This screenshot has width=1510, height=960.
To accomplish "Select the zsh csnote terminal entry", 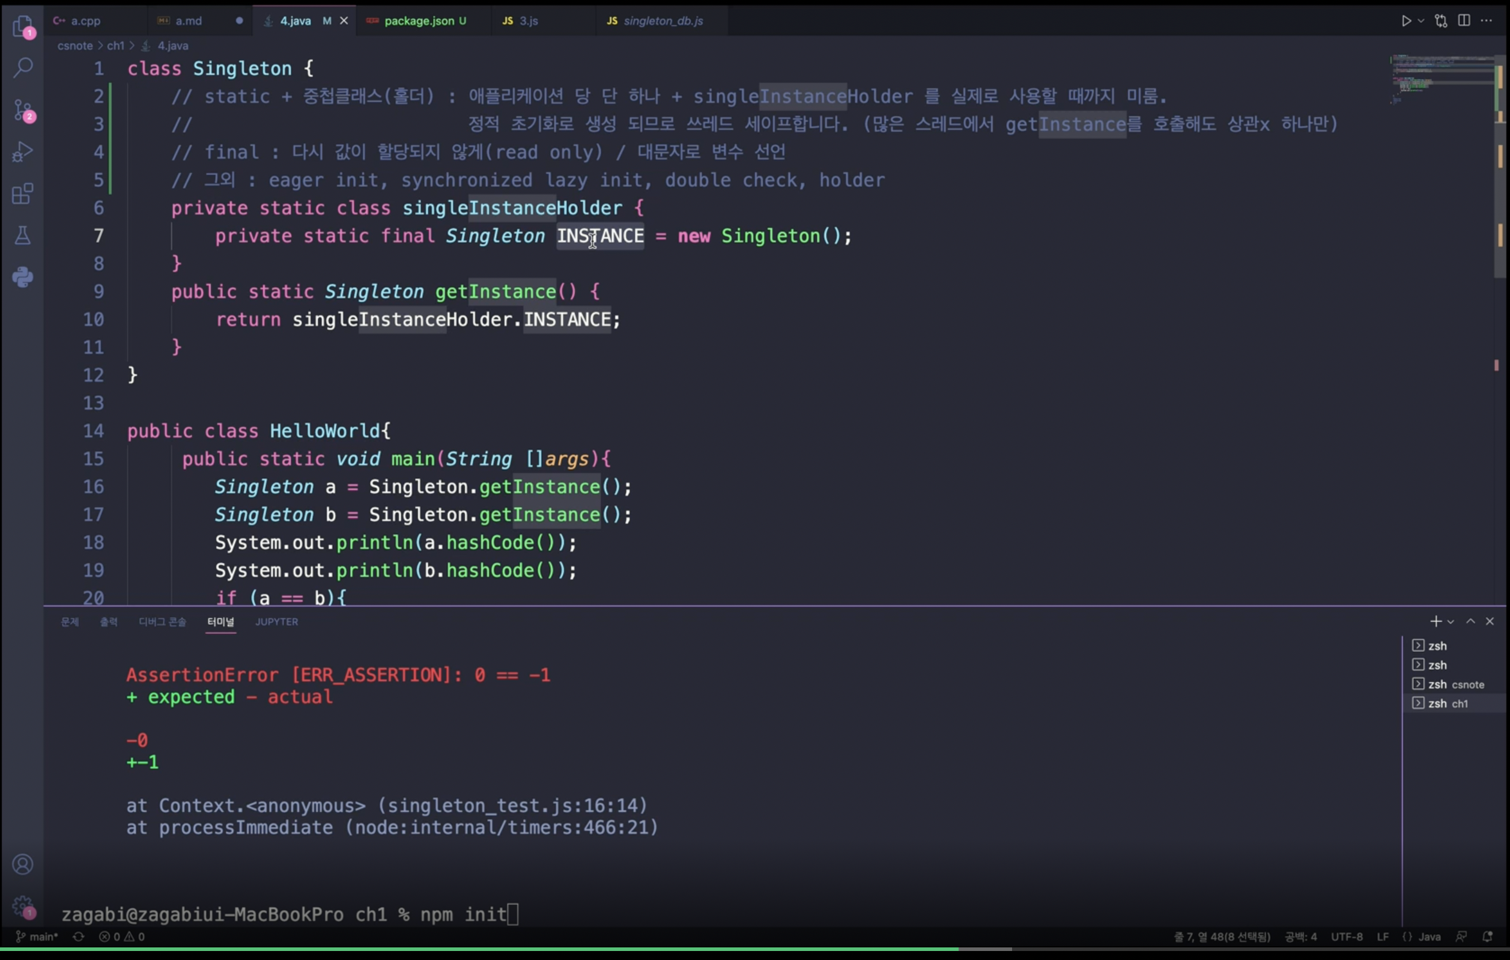I will (x=1454, y=684).
